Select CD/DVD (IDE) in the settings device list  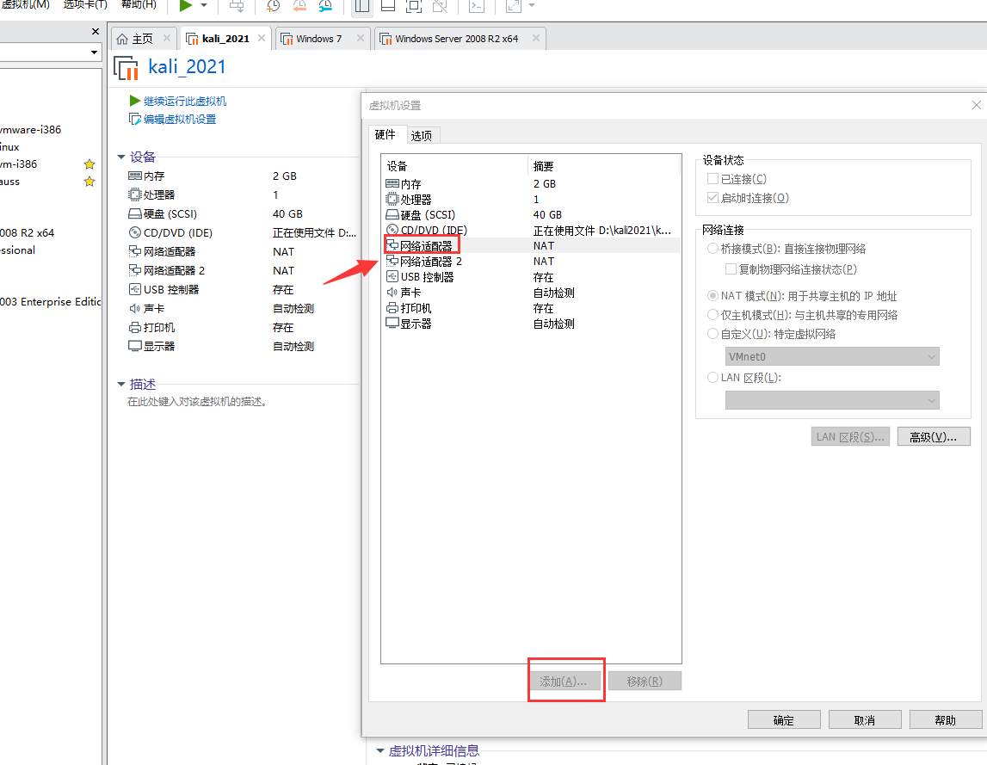coord(531,231)
